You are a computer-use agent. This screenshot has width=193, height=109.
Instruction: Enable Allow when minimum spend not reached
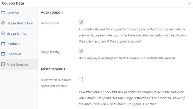click(81, 79)
